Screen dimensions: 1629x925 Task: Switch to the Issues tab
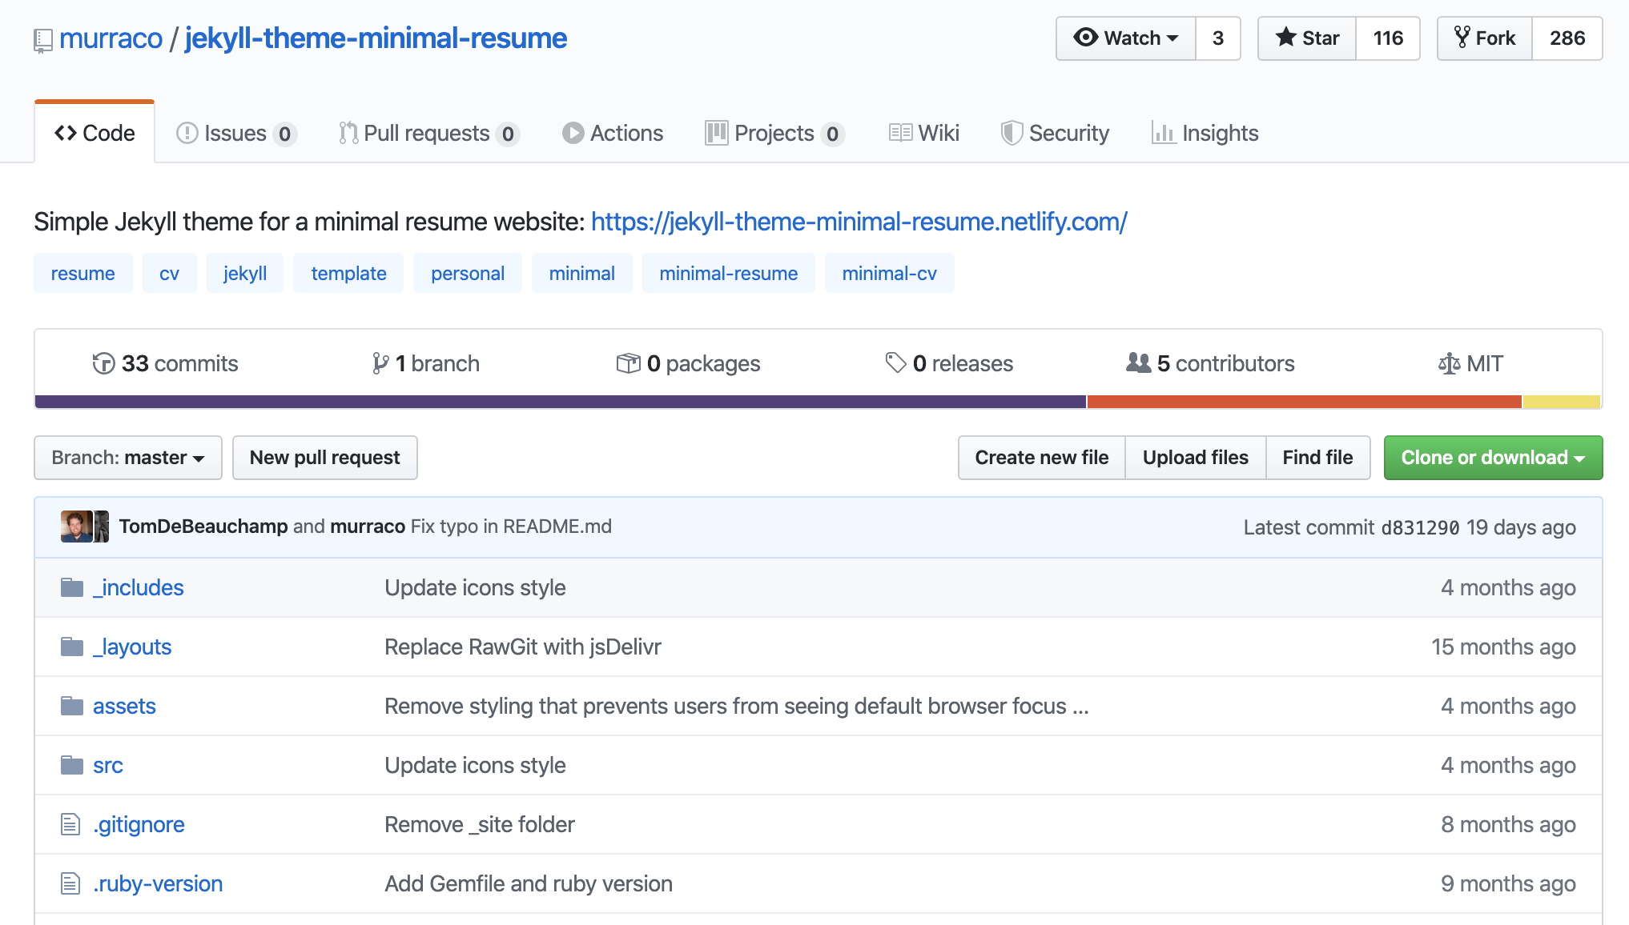[235, 133]
